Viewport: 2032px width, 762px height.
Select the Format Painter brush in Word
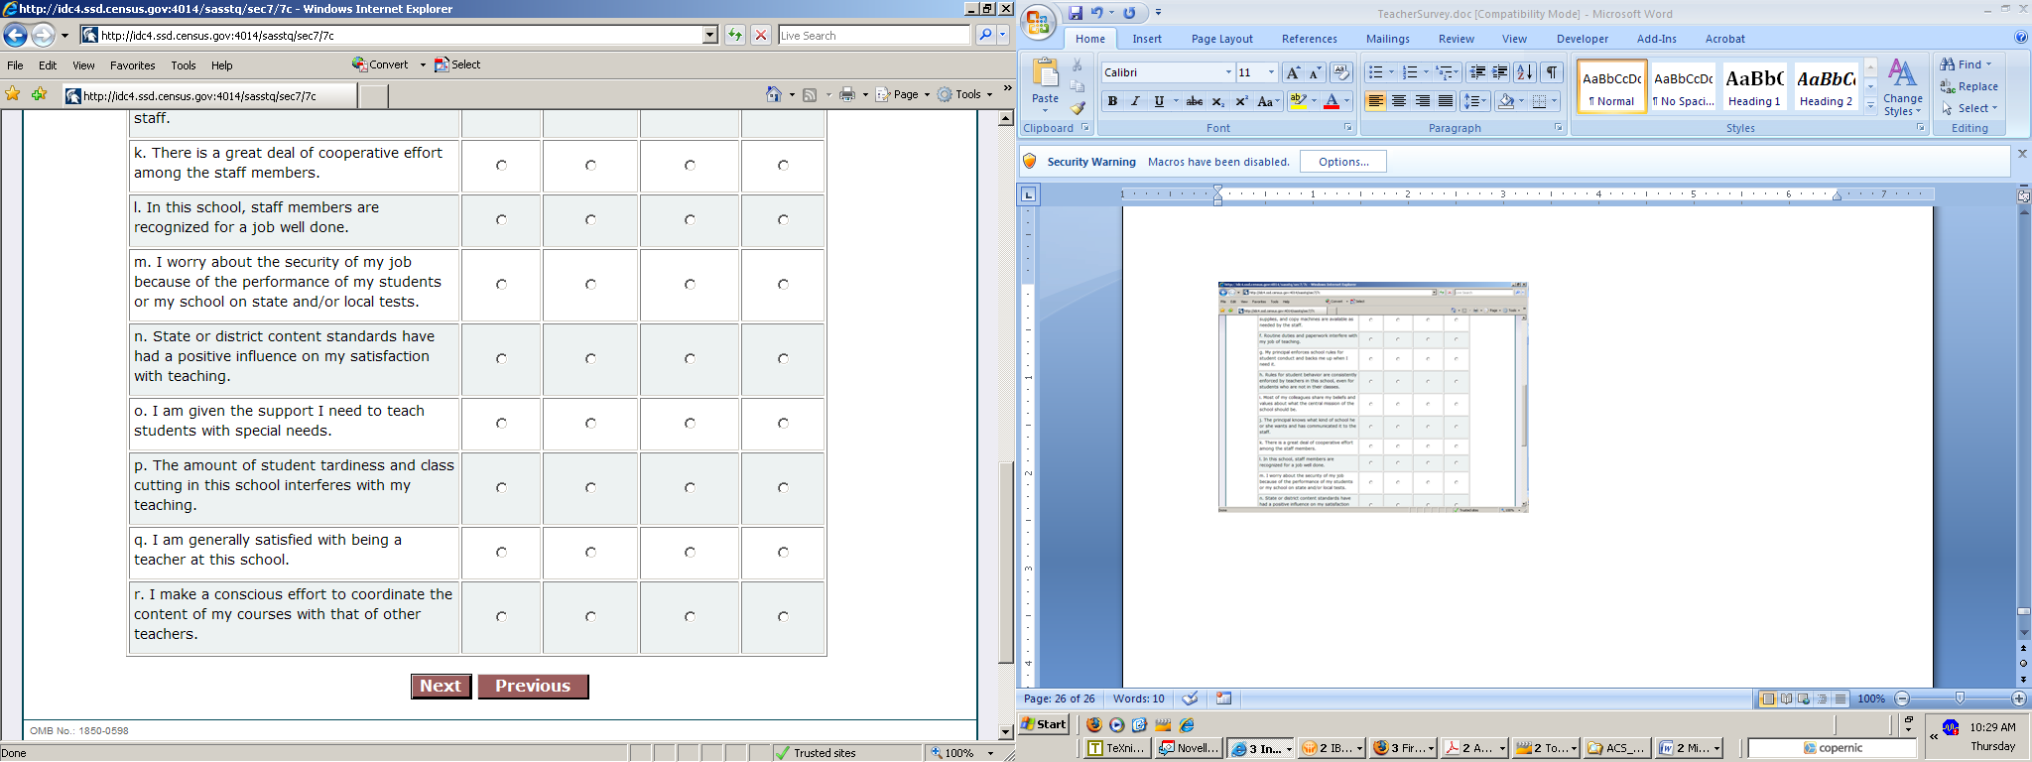click(1078, 107)
